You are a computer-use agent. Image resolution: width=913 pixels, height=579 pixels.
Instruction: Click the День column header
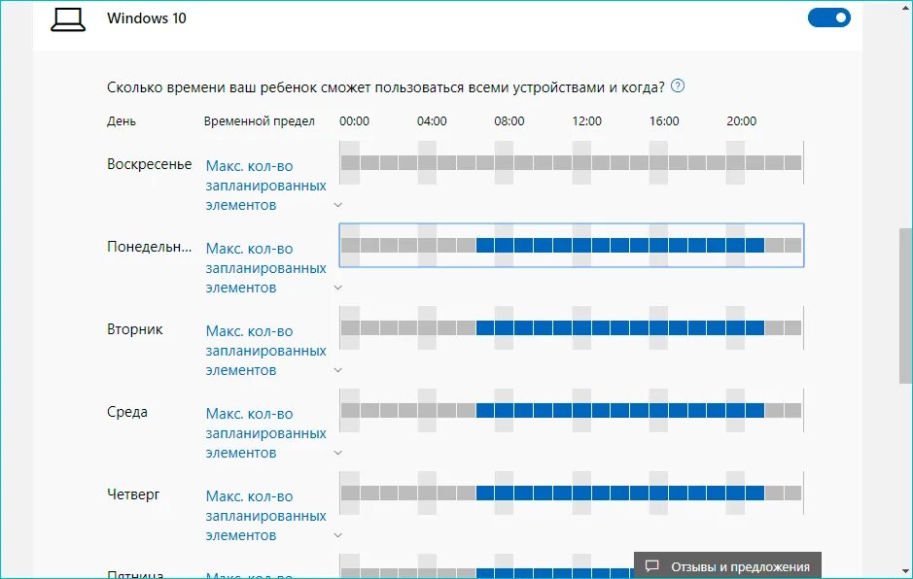tap(122, 121)
